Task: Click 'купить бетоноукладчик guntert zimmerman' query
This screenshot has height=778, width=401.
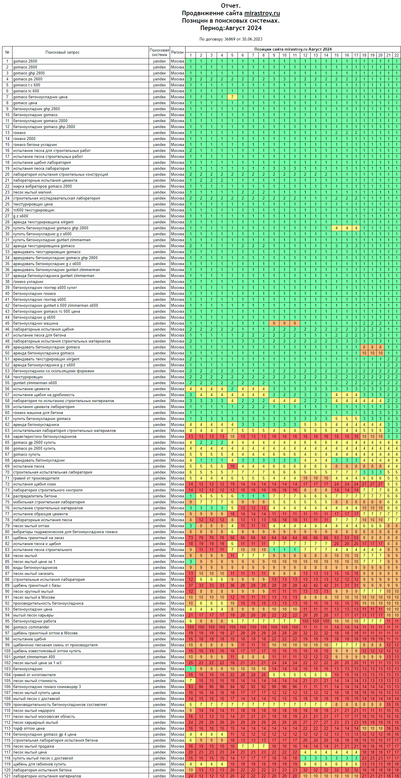Action: tap(52, 240)
